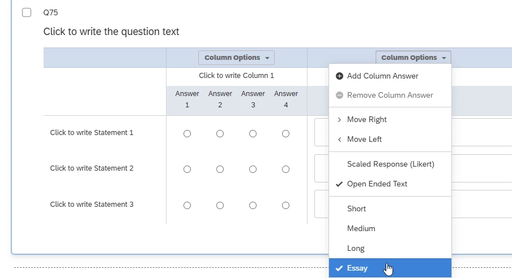Click the checkmark next to Open Ended Text
The width and height of the screenshot is (512, 278).
click(339, 184)
